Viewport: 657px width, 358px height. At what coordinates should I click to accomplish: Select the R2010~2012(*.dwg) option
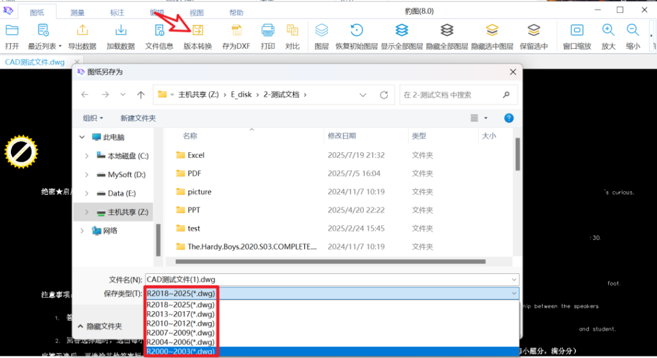click(180, 323)
